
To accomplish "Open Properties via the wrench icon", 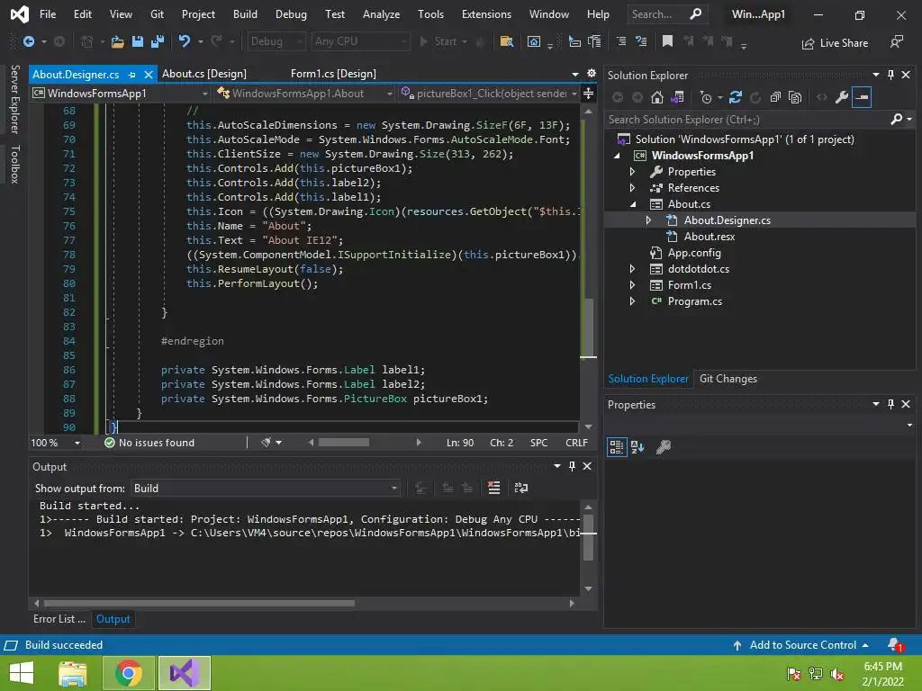I will tap(841, 97).
